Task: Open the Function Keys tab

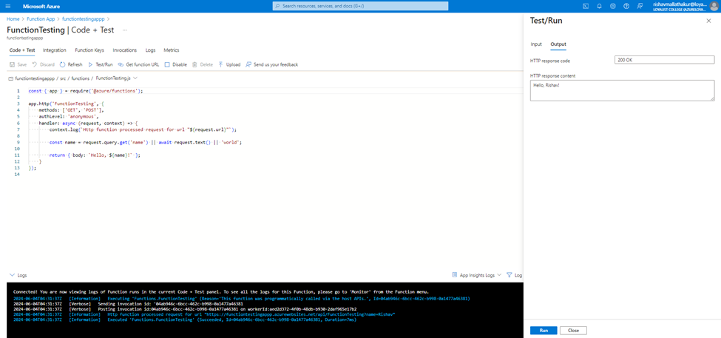Action: pos(89,50)
